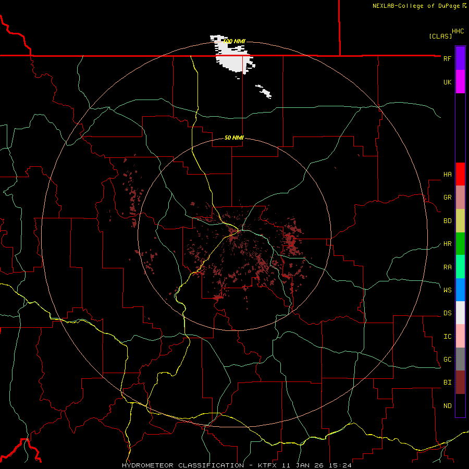
Task: Click the HHC product label
Action: click(458, 31)
